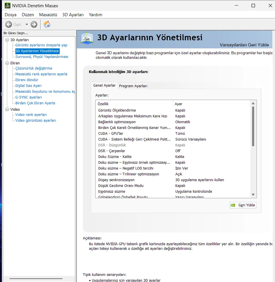This screenshot has height=282, width=275.
Task: Open Çözünürlük değiştirme page
Action: [34, 68]
